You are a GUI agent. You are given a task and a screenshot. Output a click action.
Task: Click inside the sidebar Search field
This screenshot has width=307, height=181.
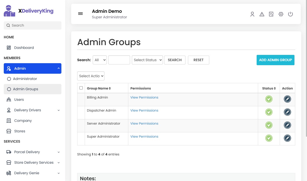(32, 25)
